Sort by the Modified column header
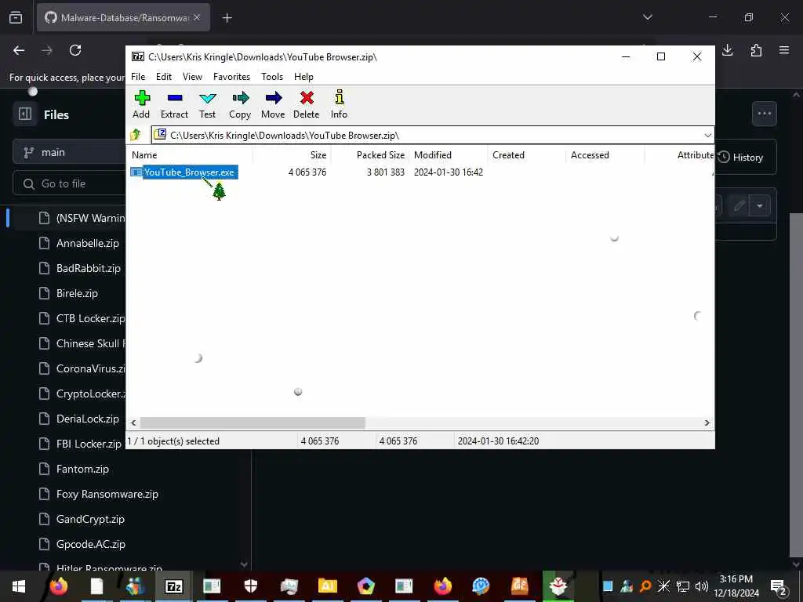The height and width of the screenshot is (602, 803). [x=449, y=155]
